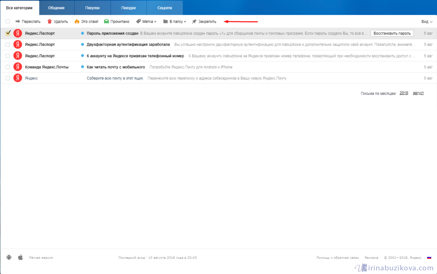Toggle unread dot on Как читать почту
437x274 pixels.
[82, 67]
